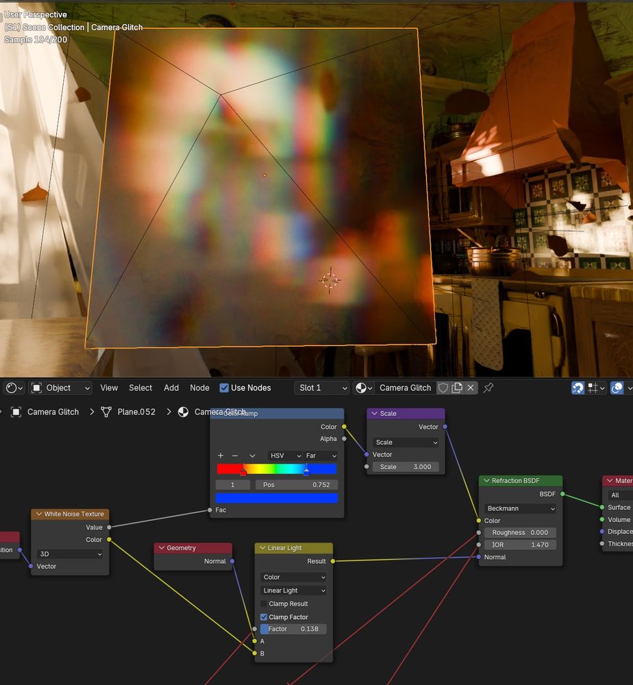Click the Color Ramp Color output socket

(x=344, y=427)
